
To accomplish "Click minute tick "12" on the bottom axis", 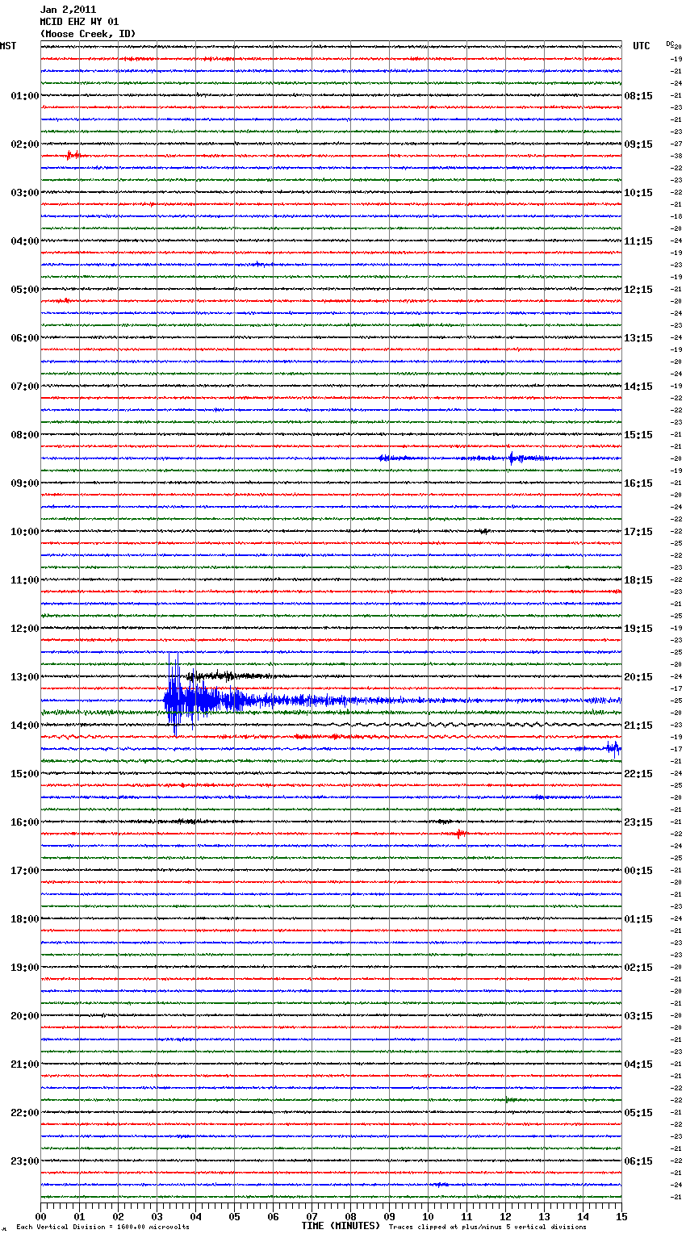I will (505, 1215).
